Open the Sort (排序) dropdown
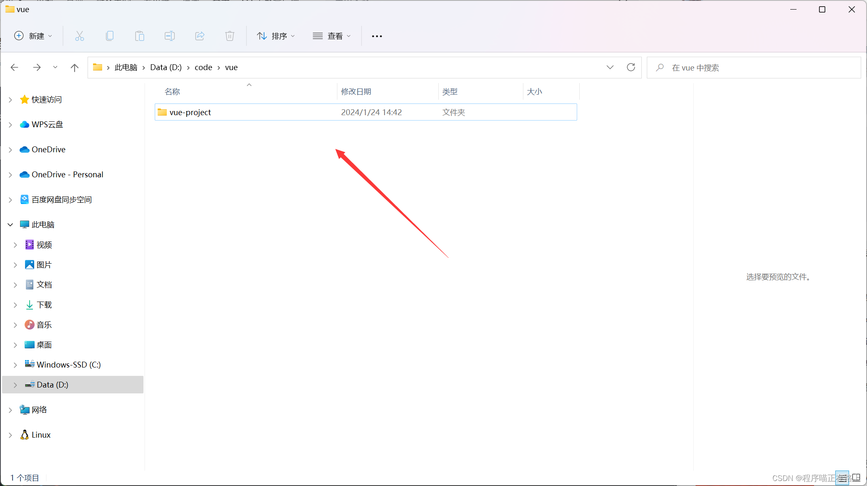 pyautogui.click(x=276, y=36)
